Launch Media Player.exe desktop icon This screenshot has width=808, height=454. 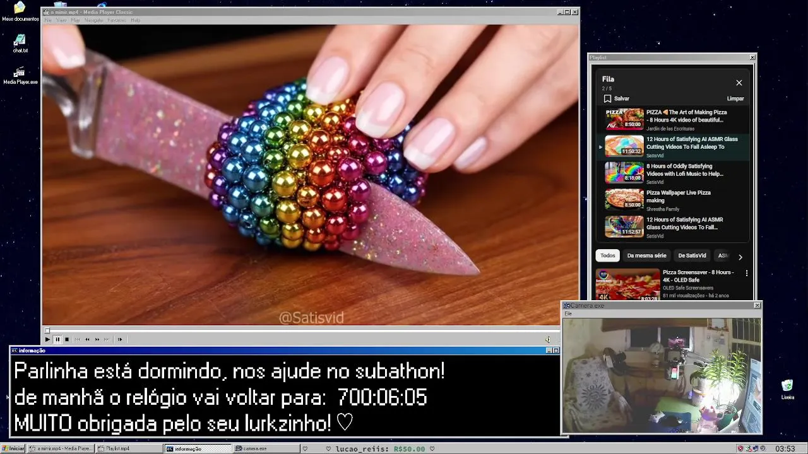tap(20, 75)
